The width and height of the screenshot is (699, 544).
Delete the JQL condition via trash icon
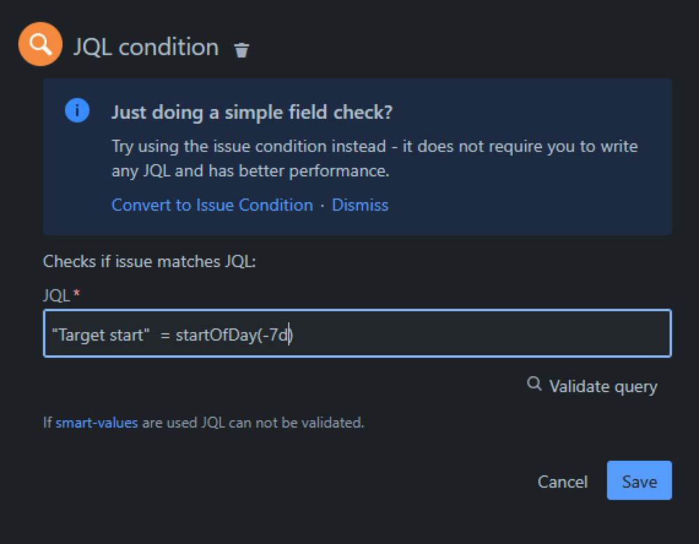point(241,50)
